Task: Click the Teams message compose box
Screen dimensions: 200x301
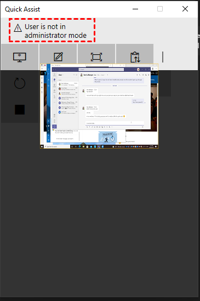Action: tap(115, 123)
